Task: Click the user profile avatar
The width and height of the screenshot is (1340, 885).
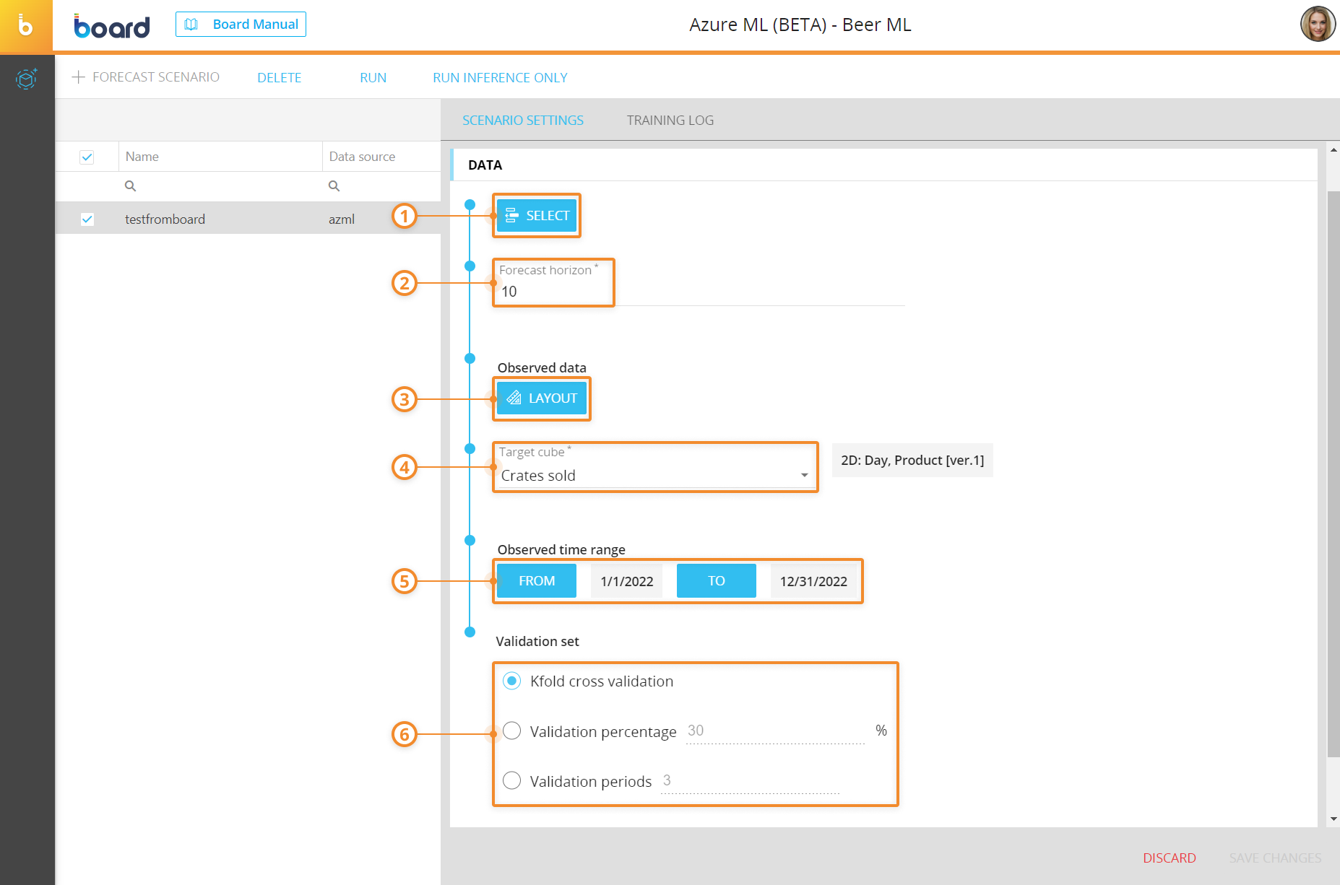Action: [x=1318, y=25]
